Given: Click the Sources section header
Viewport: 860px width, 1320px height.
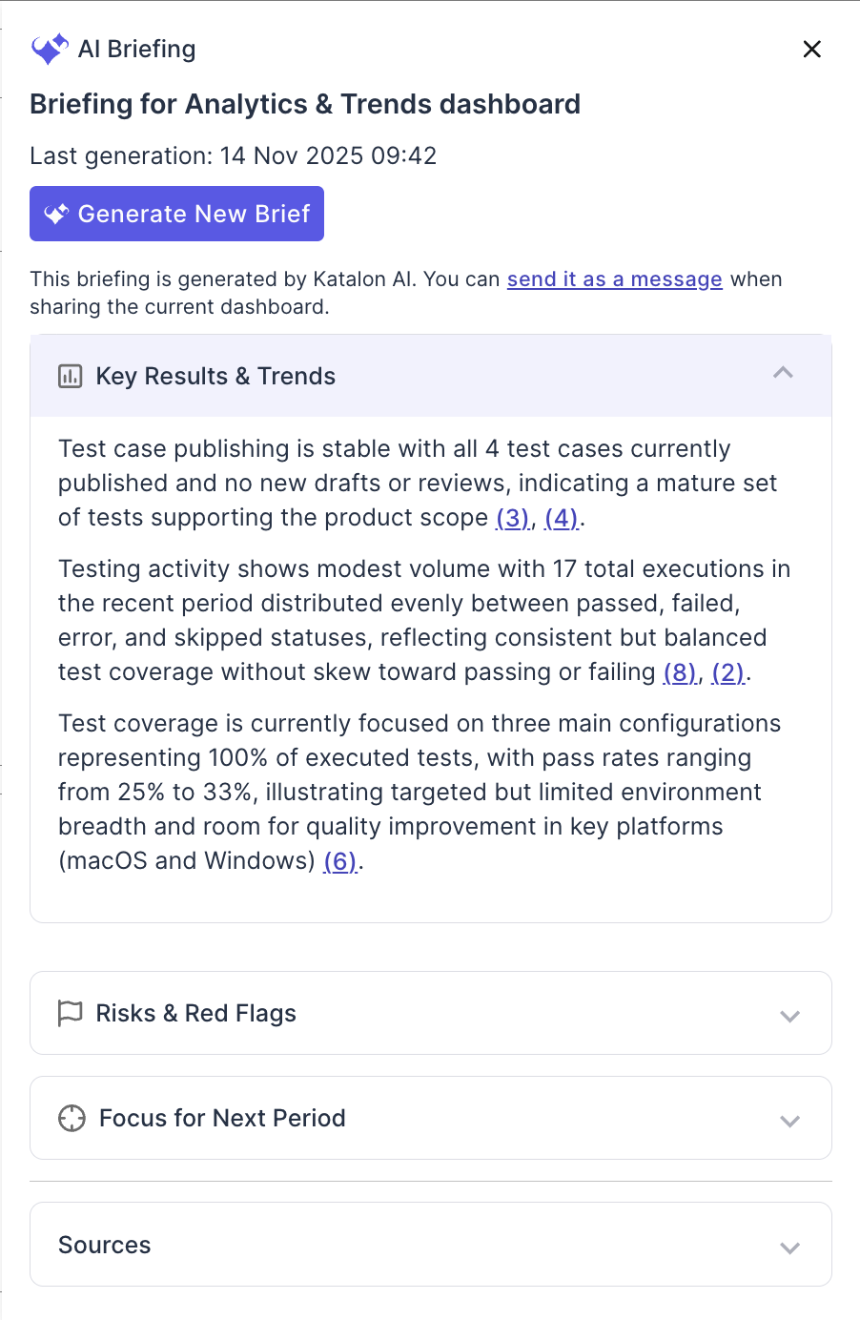Looking at the screenshot, I should 104,1245.
